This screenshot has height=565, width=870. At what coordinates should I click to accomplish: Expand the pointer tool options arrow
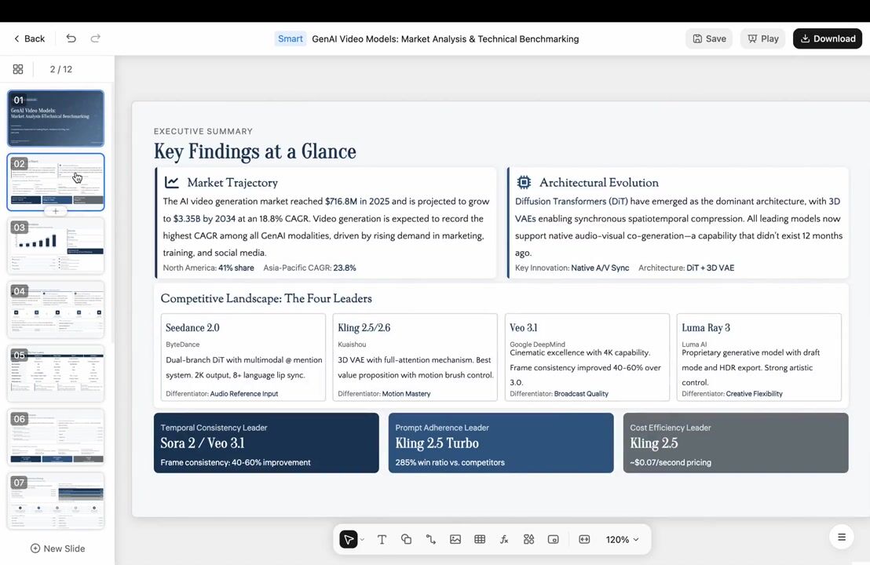pyautogui.click(x=362, y=539)
